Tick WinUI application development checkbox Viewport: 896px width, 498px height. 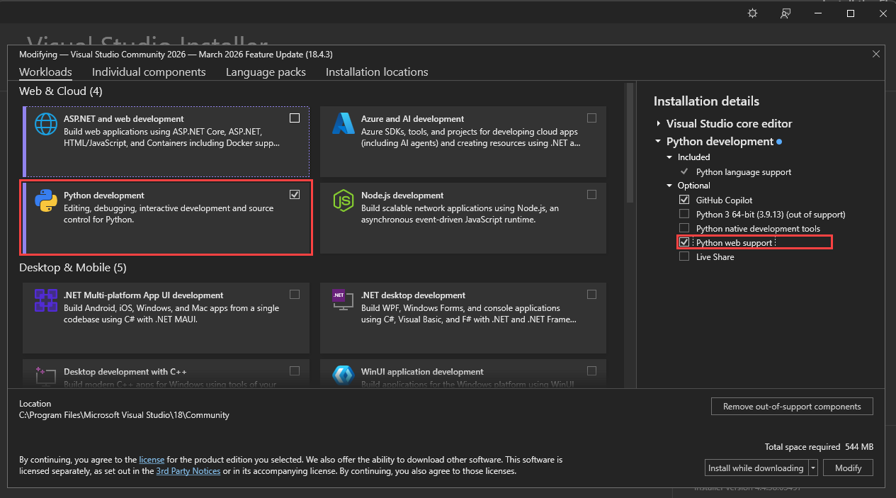[x=592, y=371]
